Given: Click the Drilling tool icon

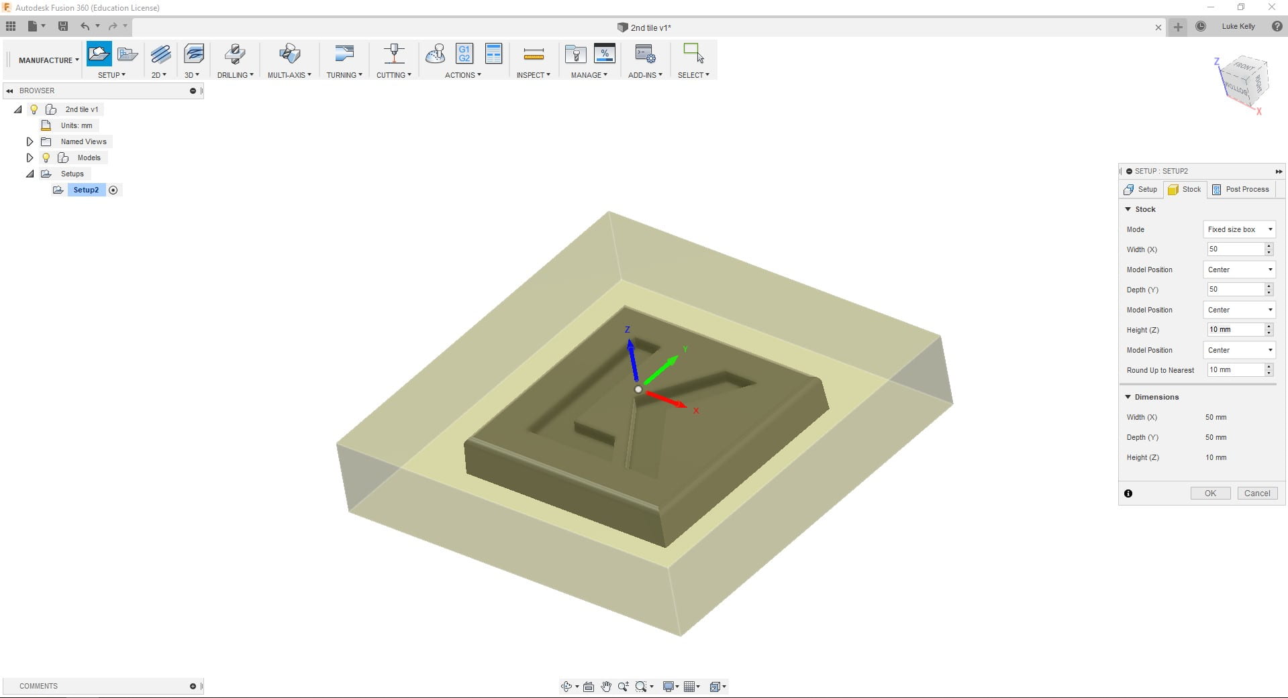Looking at the screenshot, I should tap(235, 54).
